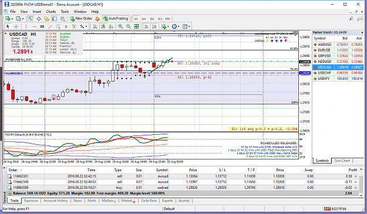This screenshot has width=367, height=214.
Task: Select the rectangle shape tool
Action: click(x=42, y=26)
